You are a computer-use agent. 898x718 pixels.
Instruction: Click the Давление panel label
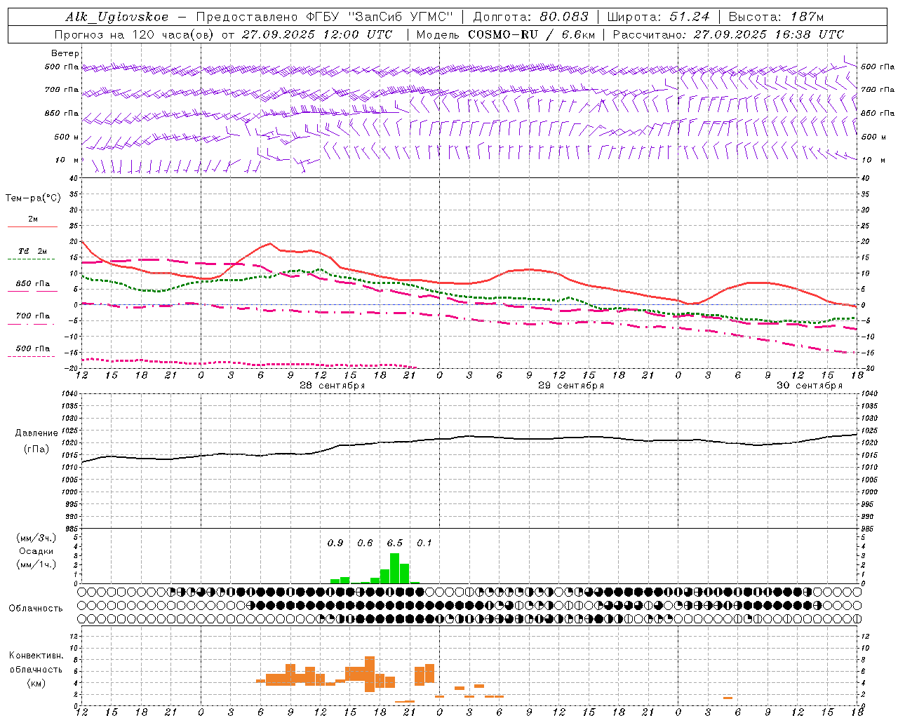[36, 433]
